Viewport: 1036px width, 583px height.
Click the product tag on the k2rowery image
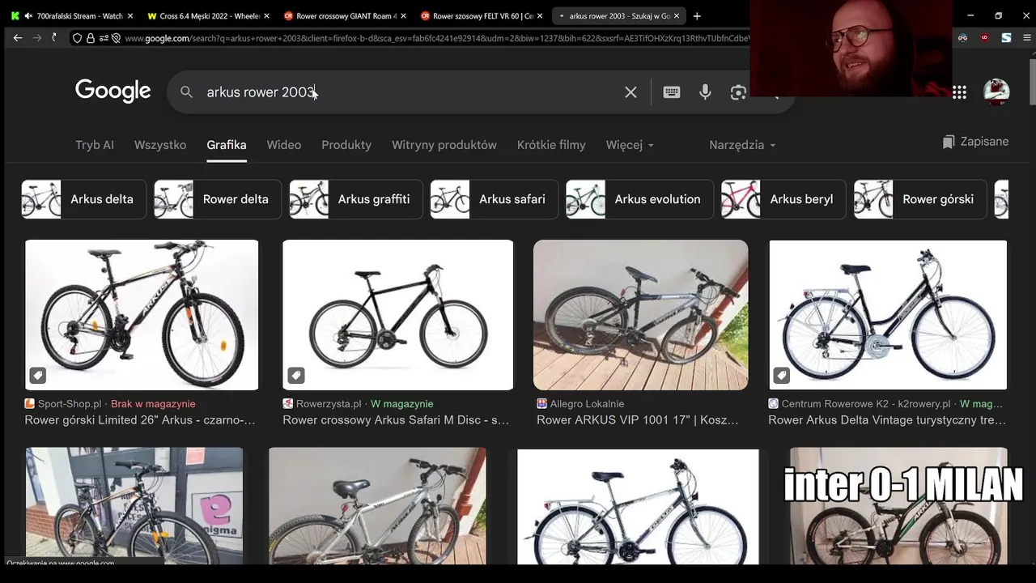point(782,376)
